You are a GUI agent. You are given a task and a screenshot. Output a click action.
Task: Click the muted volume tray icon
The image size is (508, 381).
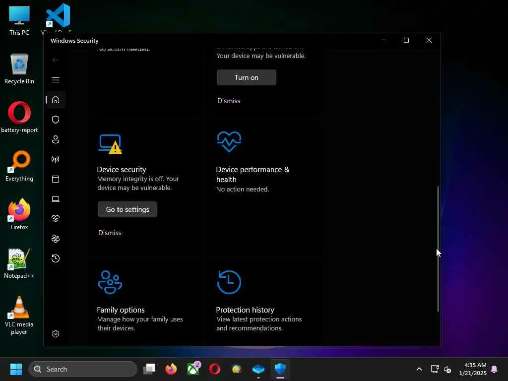pyautogui.click(x=448, y=369)
